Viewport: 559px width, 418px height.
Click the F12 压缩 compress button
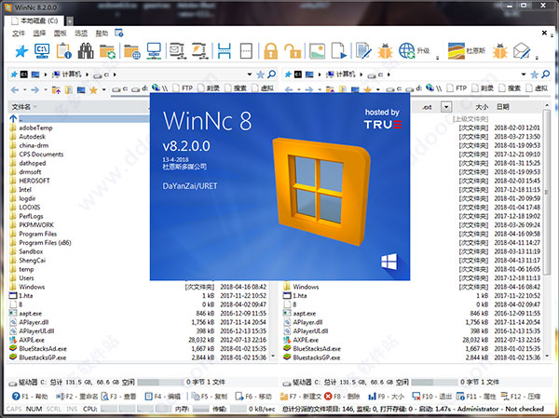(521, 397)
